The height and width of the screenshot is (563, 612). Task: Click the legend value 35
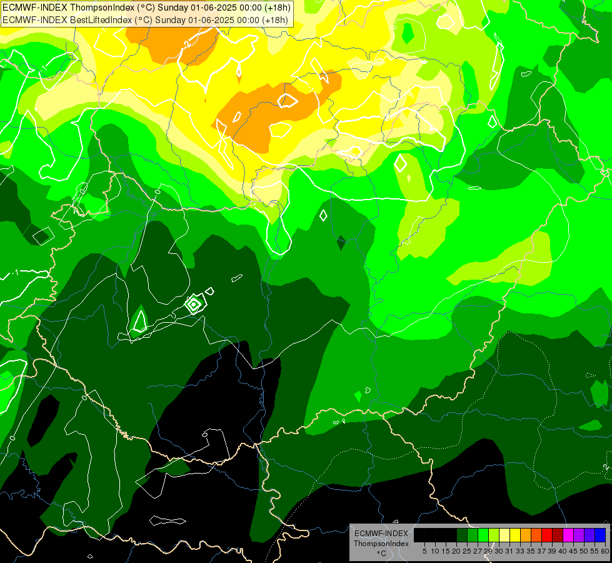pyautogui.click(x=531, y=551)
